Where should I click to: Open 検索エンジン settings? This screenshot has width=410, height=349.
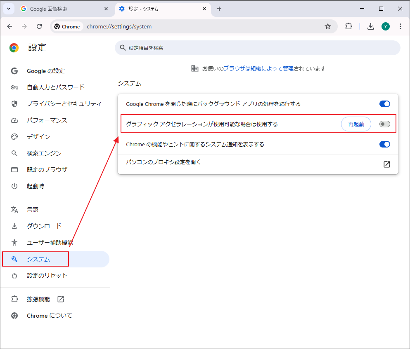[55, 153]
